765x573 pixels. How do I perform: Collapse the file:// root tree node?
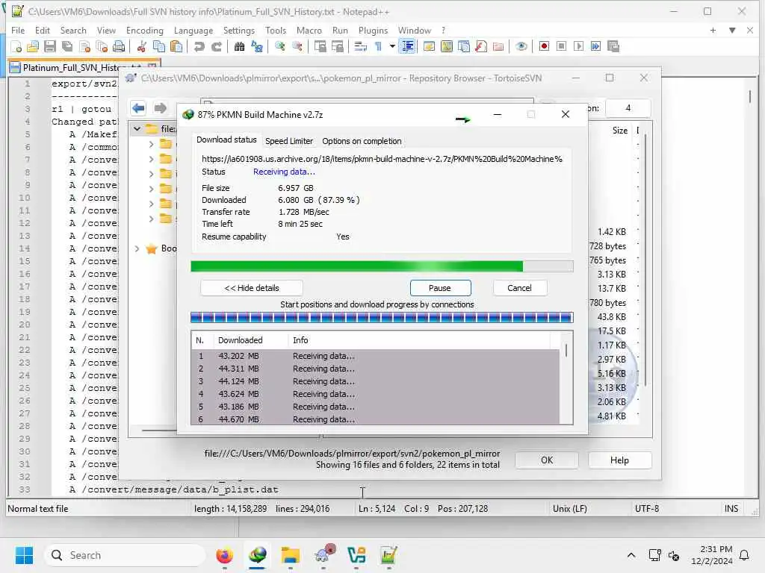coord(137,129)
